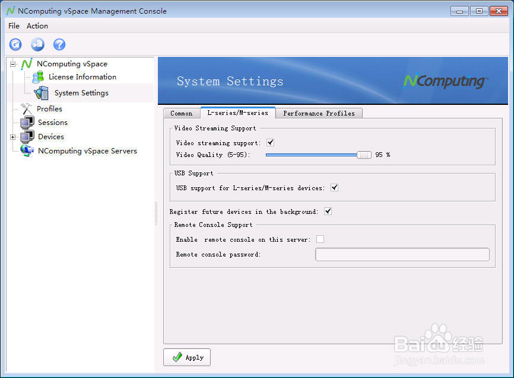514x378 pixels.
Task: Click the Devices monitor icon
Action: click(27, 137)
